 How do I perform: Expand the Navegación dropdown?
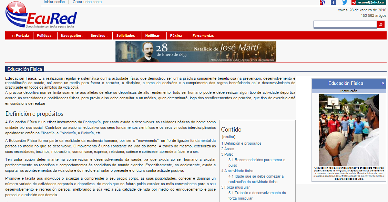tap(72, 35)
